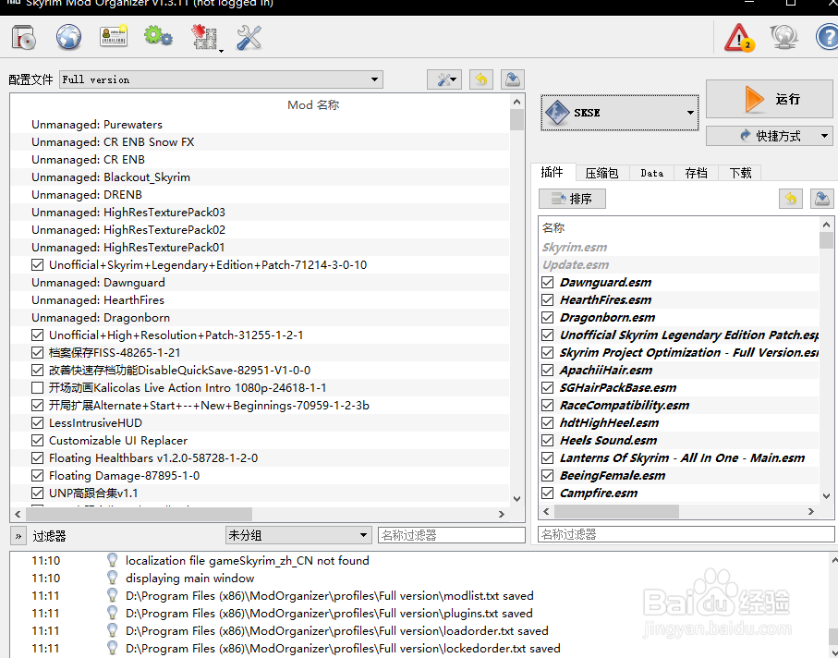
Task: Click the plugin list horizontal scrollbar thumb
Action: tap(617, 512)
